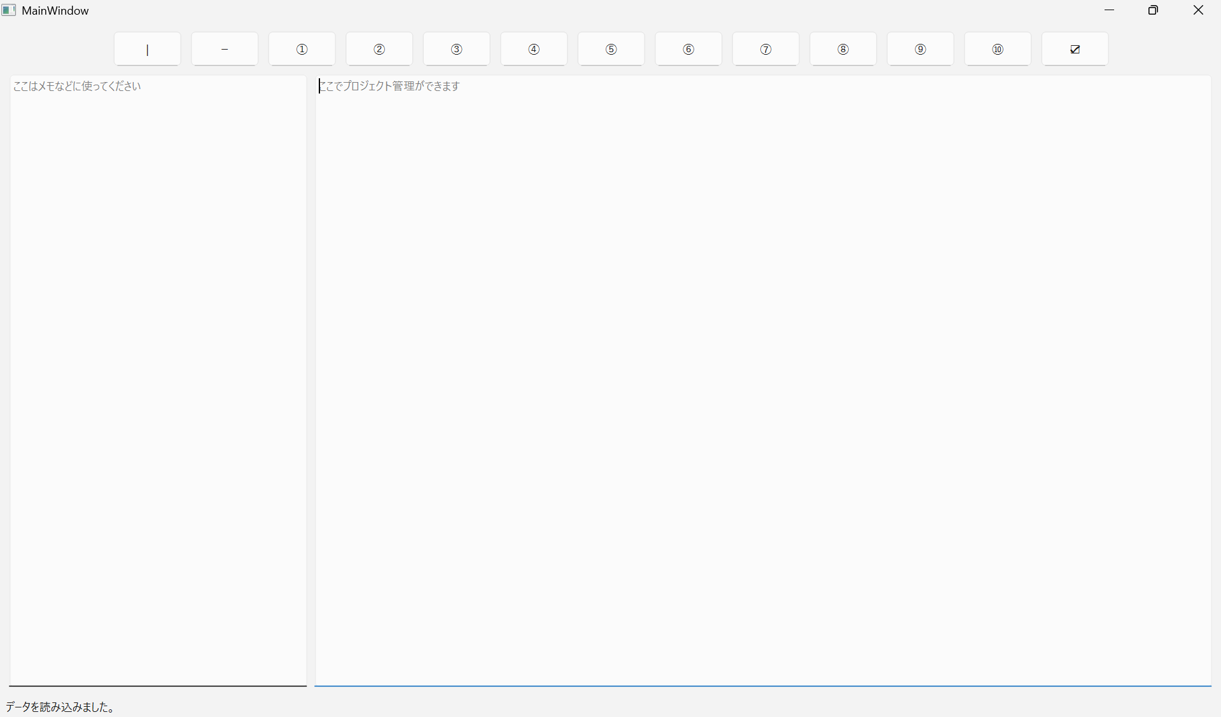This screenshot has height=717, width=1221.
Task: Click into the project management text area
Action: pyautogui.click(x=762, y=380)
